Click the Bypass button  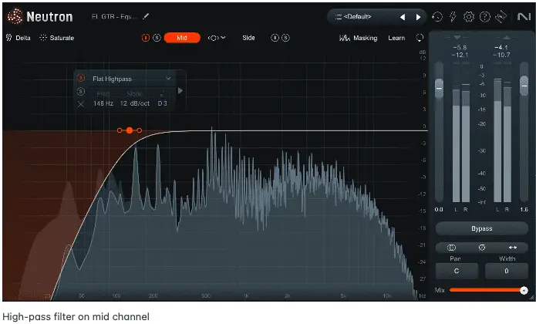pyautogui.click(x=482, y=228)
